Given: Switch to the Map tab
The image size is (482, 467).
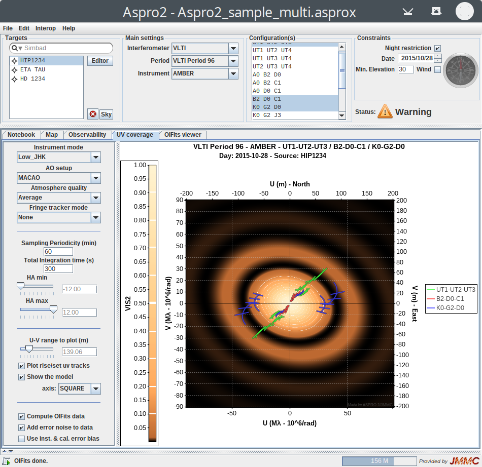Looking at the screenshot, I should coord(52,135).
